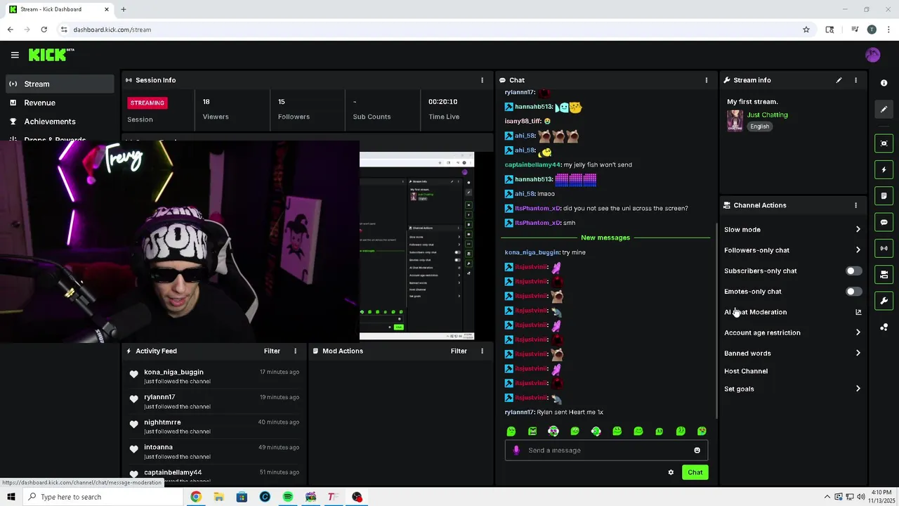Screen dimensions: 899x506
Task: Open the emoji picker in message box
Action: [x=697, y=450]
